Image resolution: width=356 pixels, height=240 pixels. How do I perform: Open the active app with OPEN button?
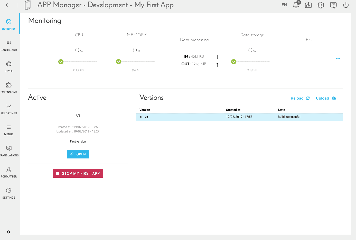point(78,154)
